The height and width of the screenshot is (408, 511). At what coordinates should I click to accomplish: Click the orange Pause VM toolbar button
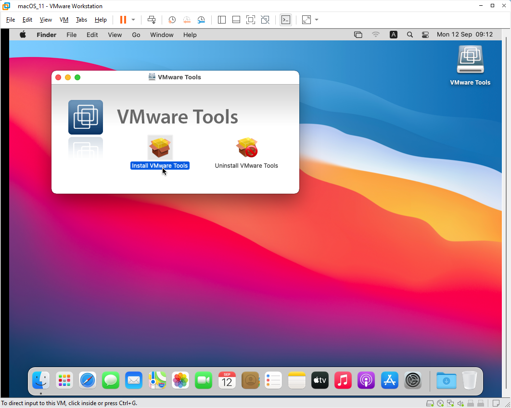[123, 20]
